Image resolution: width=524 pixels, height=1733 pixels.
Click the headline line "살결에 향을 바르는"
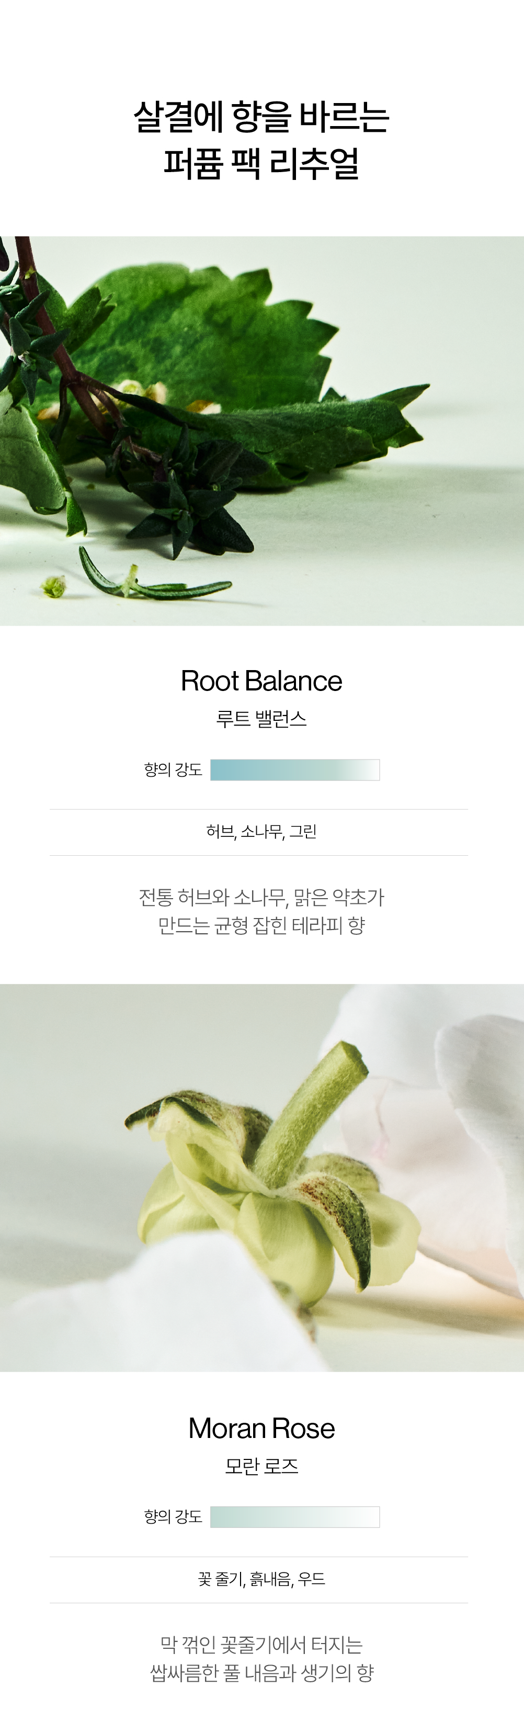(x=261, y=117)
